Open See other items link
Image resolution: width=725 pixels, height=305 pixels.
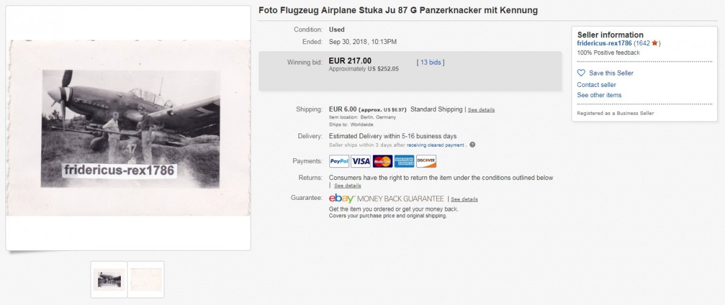pos(599,95)
